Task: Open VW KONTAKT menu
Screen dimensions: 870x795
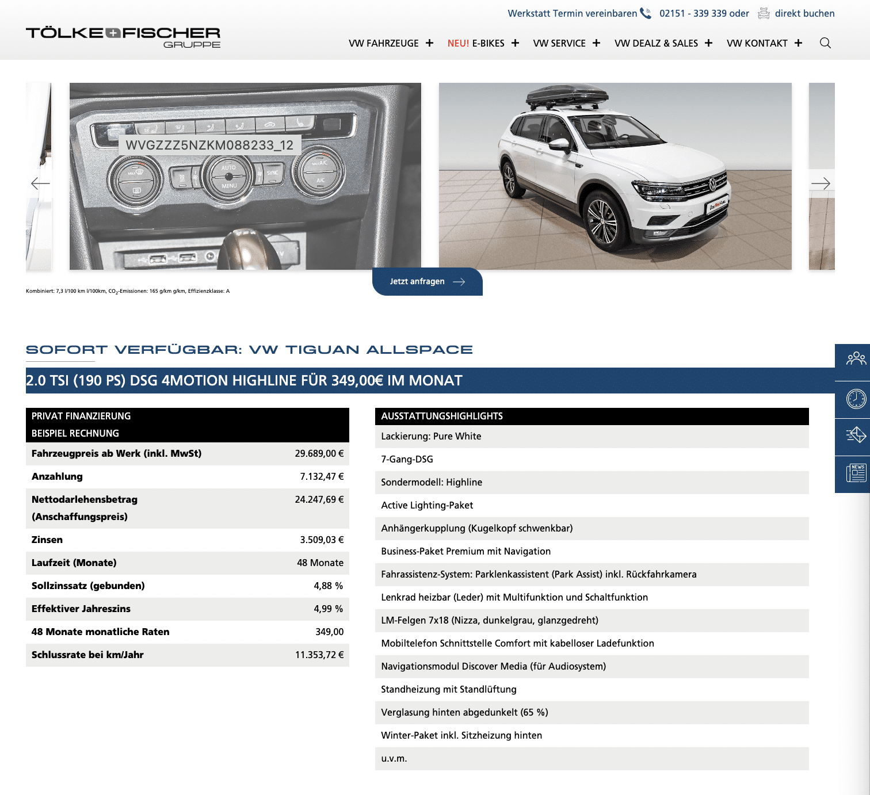Action: click(757, 43)
